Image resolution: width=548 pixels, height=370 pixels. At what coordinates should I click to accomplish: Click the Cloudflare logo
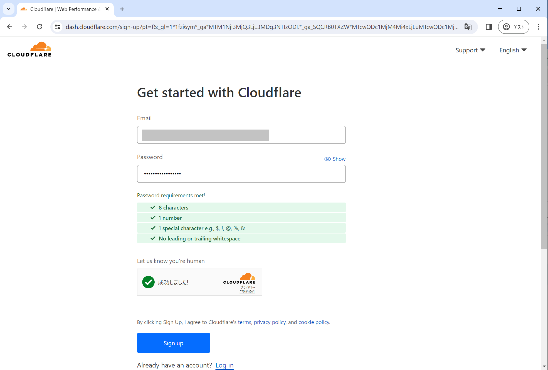point(29,49)
